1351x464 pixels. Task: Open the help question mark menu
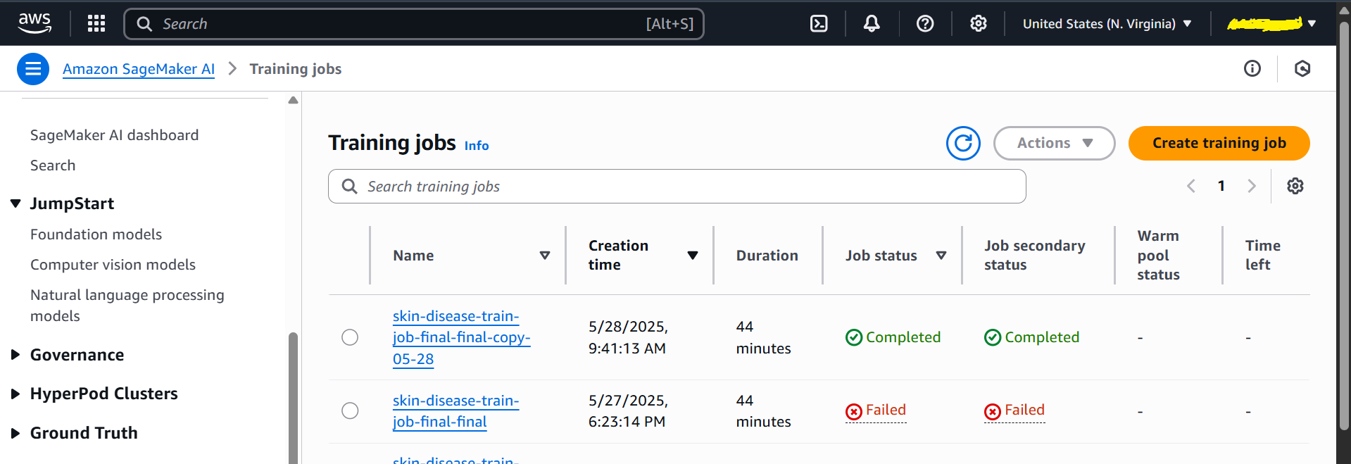pos(925,23)
